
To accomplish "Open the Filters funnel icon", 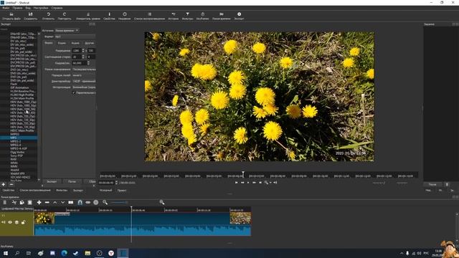I will click(x=187, y=14).
